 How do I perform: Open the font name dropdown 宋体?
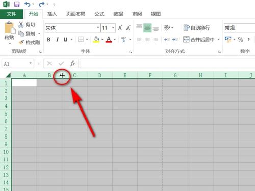coord(98,28)
